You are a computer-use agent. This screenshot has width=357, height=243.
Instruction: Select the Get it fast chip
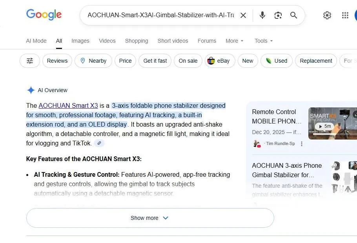pyautogui.click(x=155, y=61)
